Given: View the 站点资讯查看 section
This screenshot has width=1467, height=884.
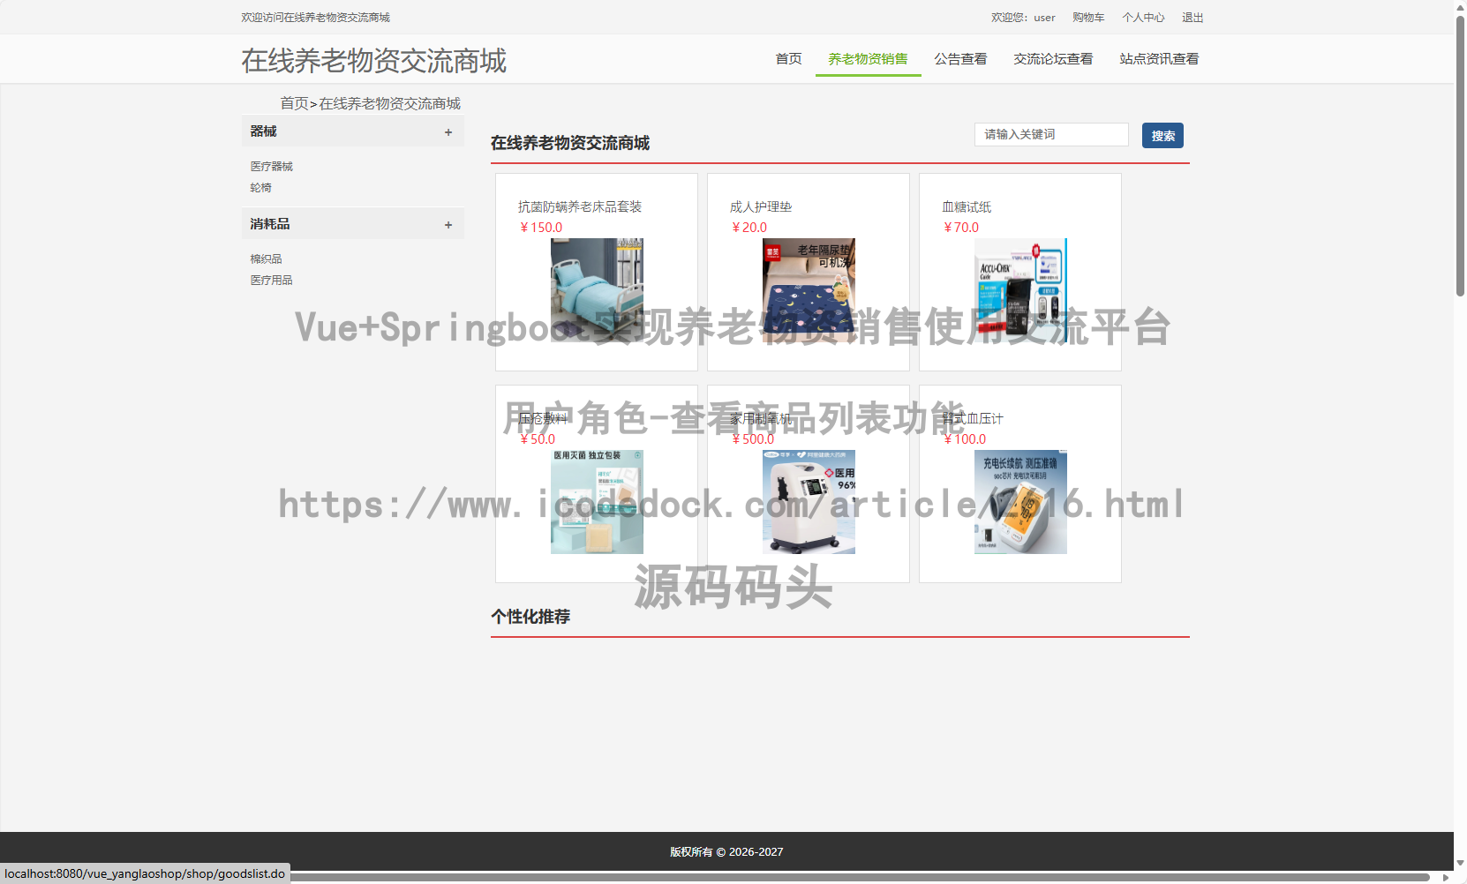Looking at the screenshot, I should tap(1158, 59).
